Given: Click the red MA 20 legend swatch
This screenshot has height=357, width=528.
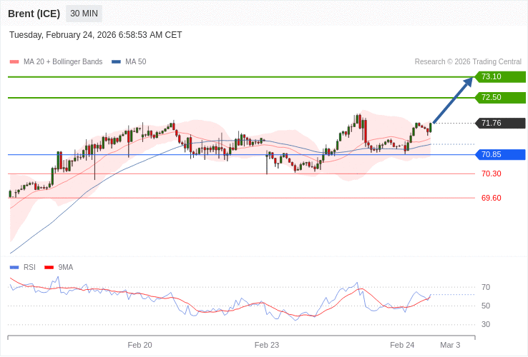Looking at the screenshot, I should [x=14, y=62].
